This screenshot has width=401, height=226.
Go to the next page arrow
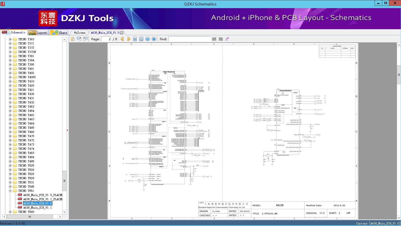(x=129, y=39)
